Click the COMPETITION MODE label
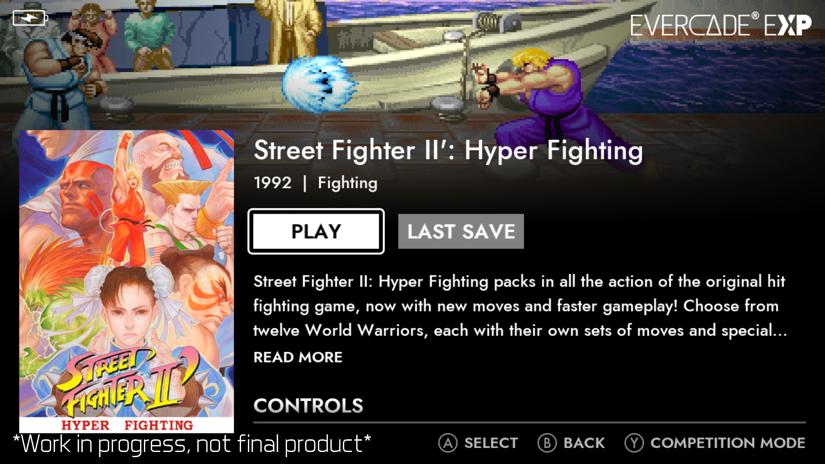 [727, 443]
